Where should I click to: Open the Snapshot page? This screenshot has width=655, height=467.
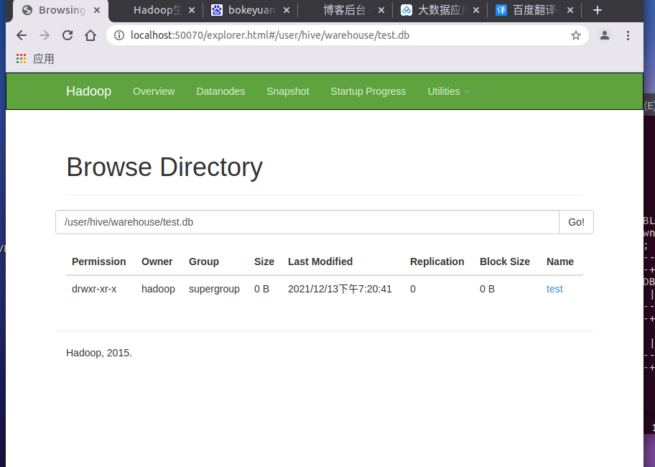[288, 91]
